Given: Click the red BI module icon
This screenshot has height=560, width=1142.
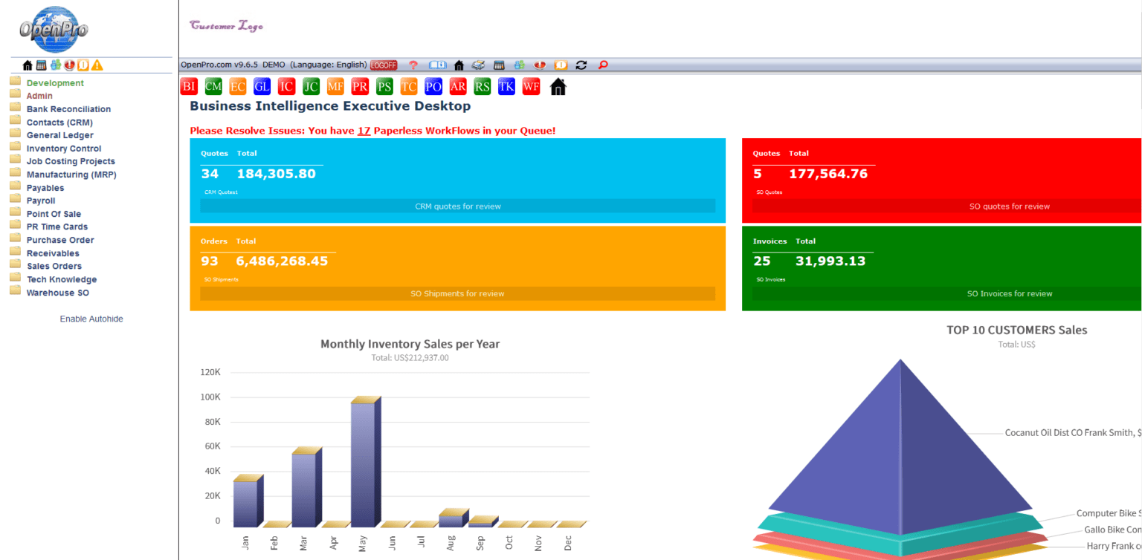Looking at the screenshot, I should point(189,87).
